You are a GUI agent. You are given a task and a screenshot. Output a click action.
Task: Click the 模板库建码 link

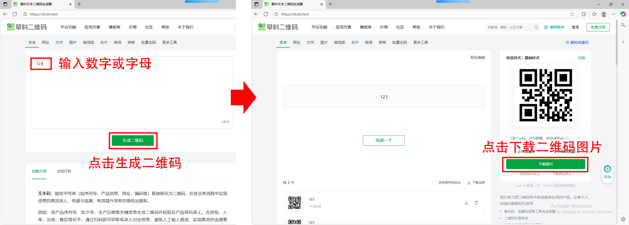[577, 42]
